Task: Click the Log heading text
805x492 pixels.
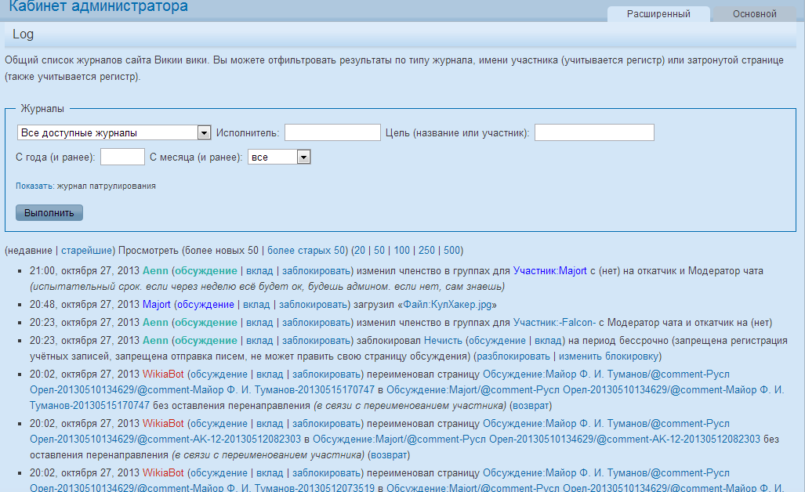Action: [x=23, y=34]
